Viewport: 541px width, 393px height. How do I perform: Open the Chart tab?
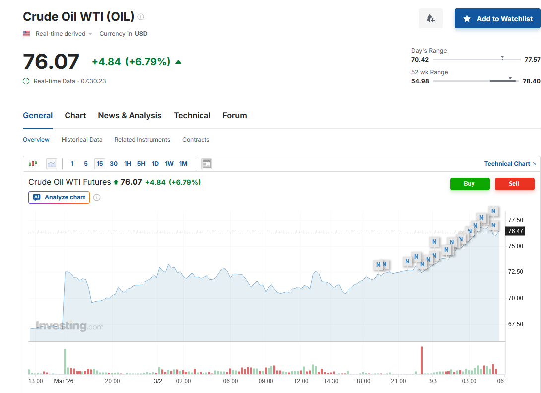point(75,115)
